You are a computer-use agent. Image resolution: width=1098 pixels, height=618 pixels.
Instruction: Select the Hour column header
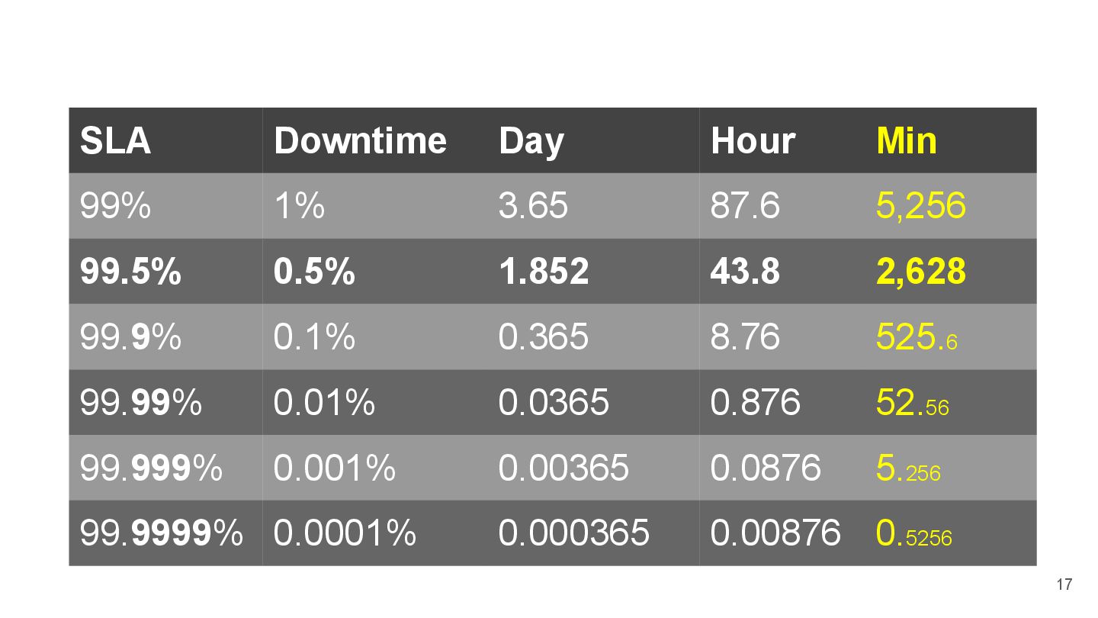click(753, 141)
